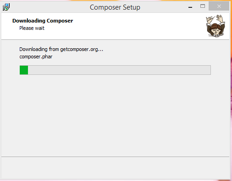
Task: Click the Downloading Composer heading
Action: pos(43,21)
